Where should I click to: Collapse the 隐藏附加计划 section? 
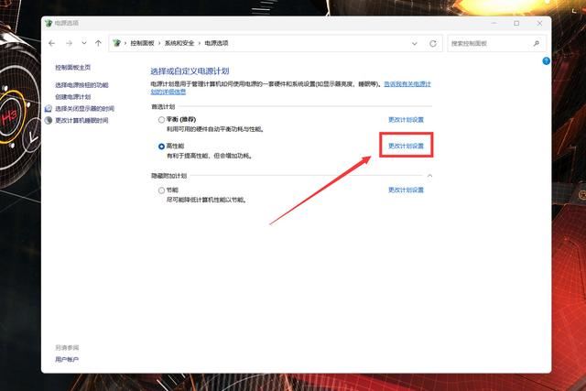429,176
